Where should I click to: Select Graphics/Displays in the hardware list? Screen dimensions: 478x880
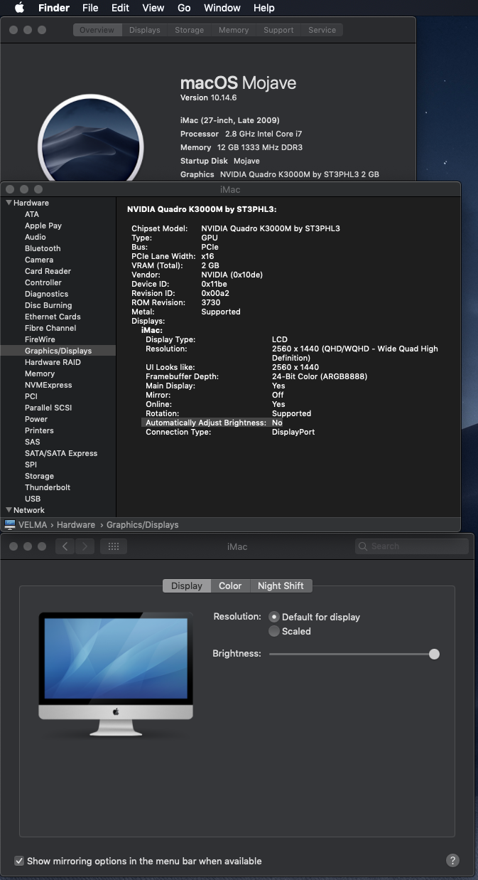pos(58,351)
